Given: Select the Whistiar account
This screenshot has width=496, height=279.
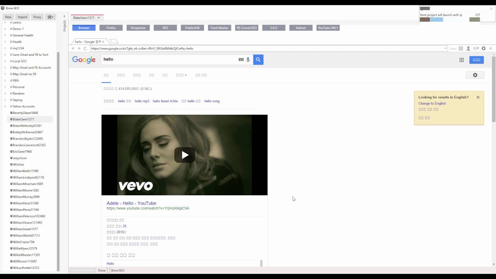Looking at the screenshot, I should [18, 164].
